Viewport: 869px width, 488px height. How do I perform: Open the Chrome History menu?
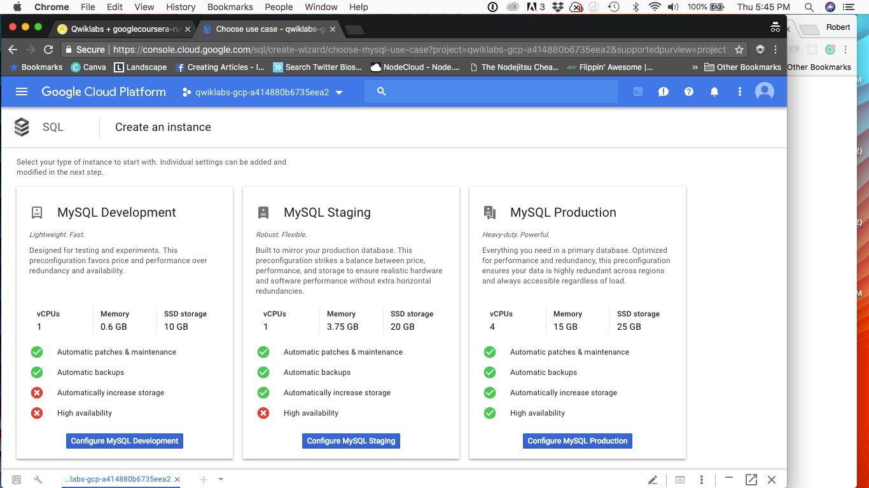181,7
